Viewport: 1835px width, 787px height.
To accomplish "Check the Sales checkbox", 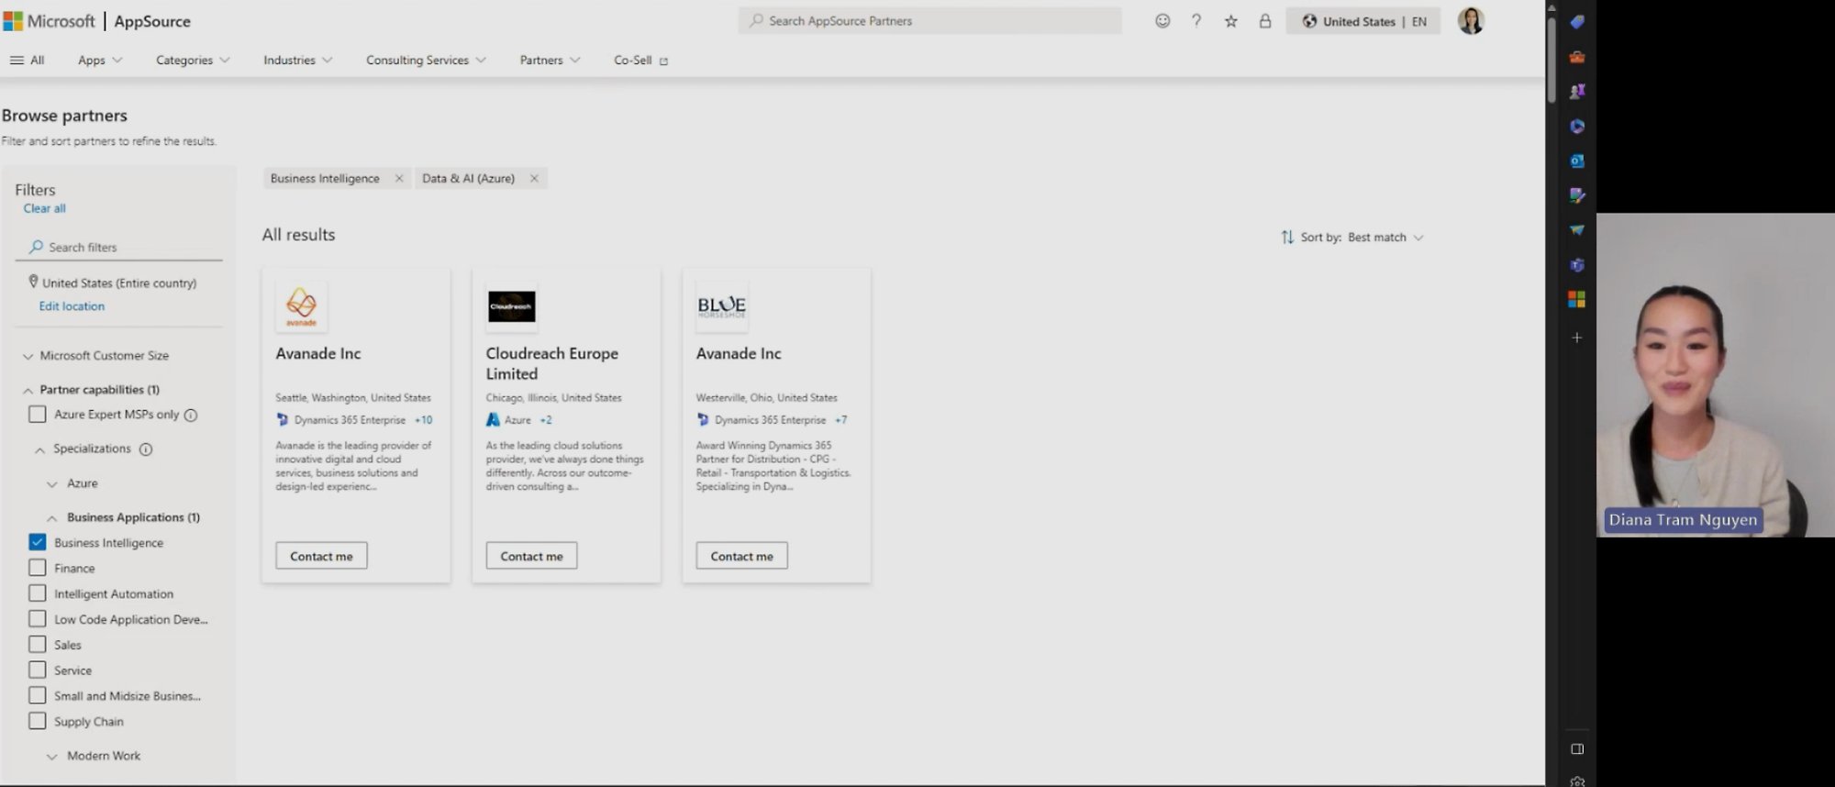I will pos(38,645).
